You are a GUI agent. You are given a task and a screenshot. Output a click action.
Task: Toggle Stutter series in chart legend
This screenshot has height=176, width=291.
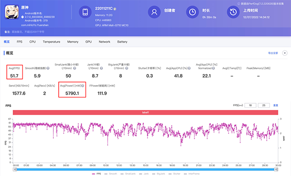pos(175,174)
